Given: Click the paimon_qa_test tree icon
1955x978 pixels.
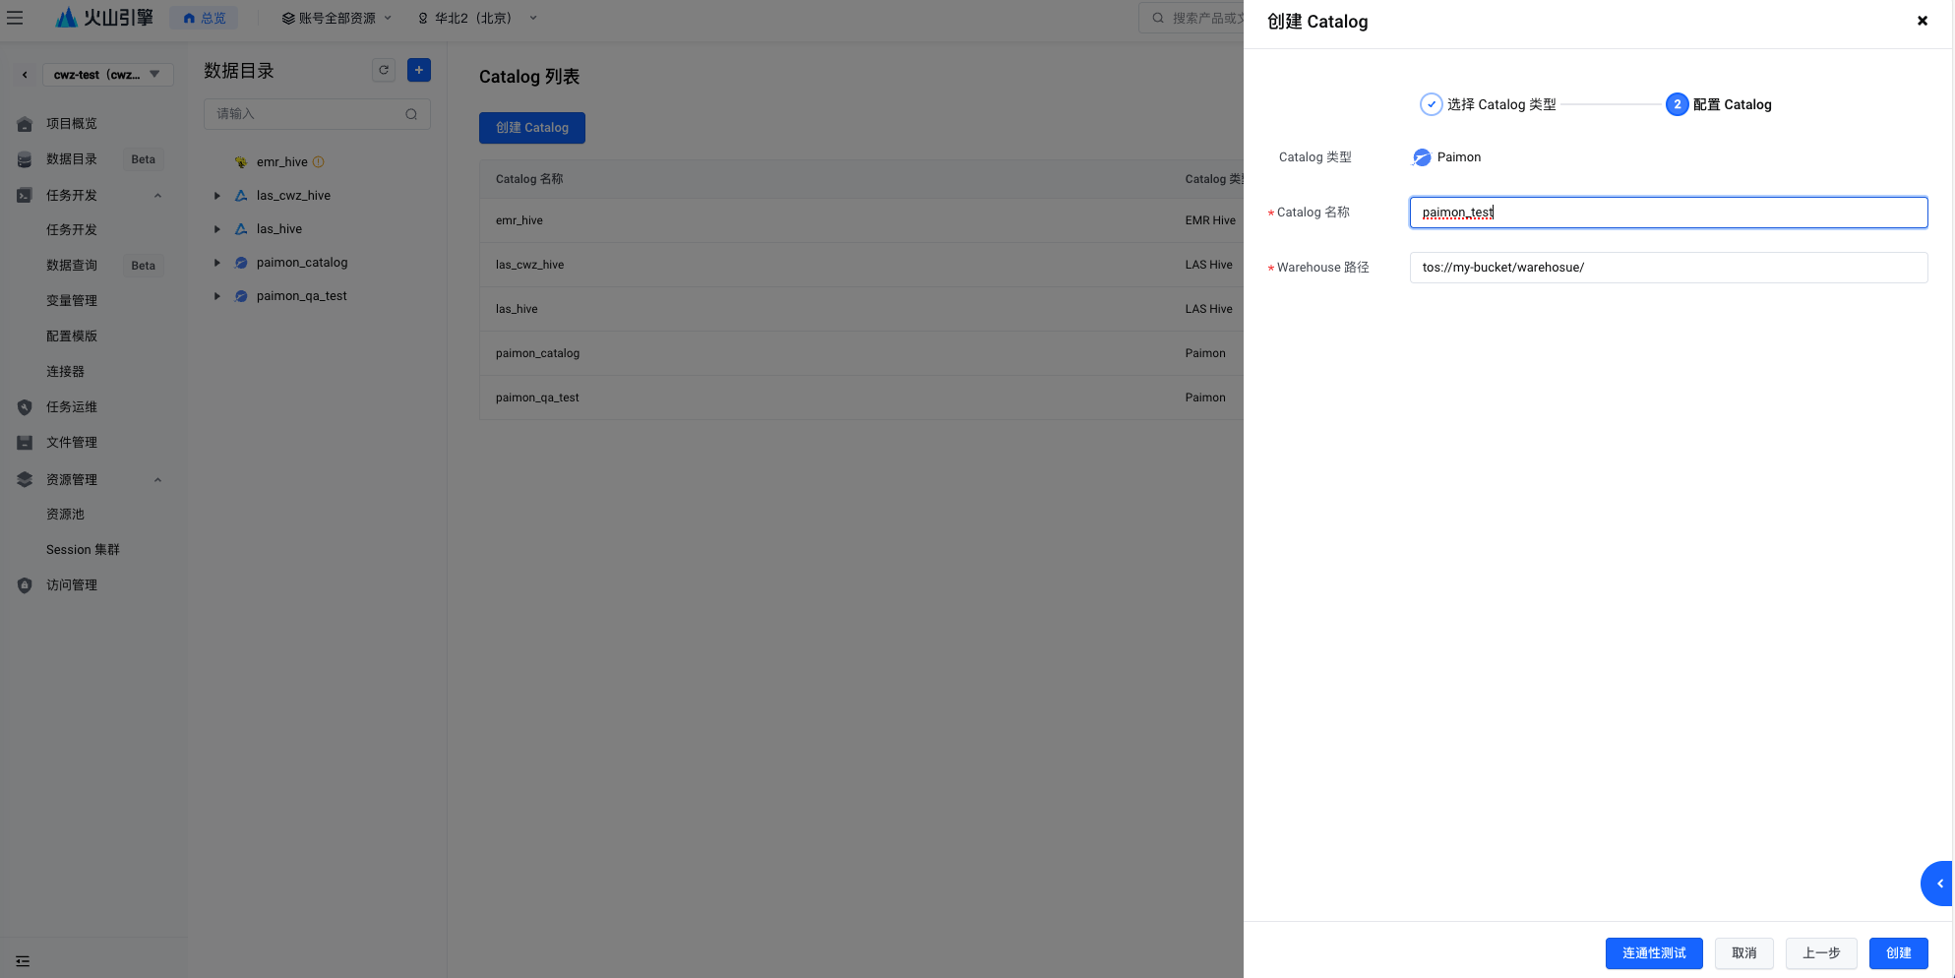Looking at the screenshot, I should (x=241, y=296).
